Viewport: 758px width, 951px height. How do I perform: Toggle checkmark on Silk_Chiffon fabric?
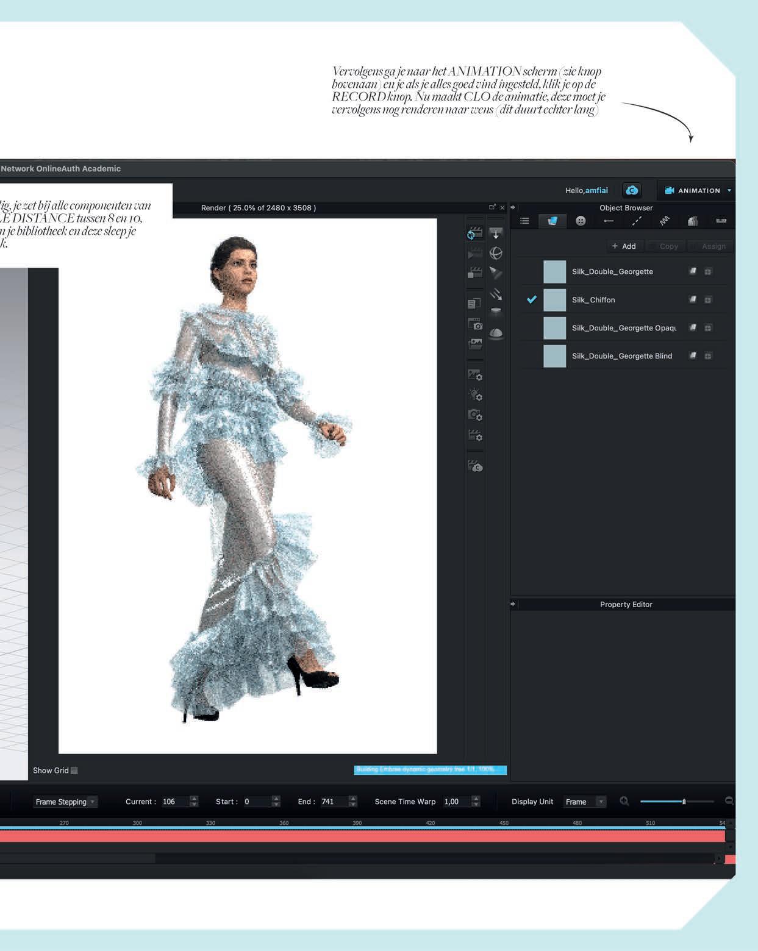[x=532, y=299]
